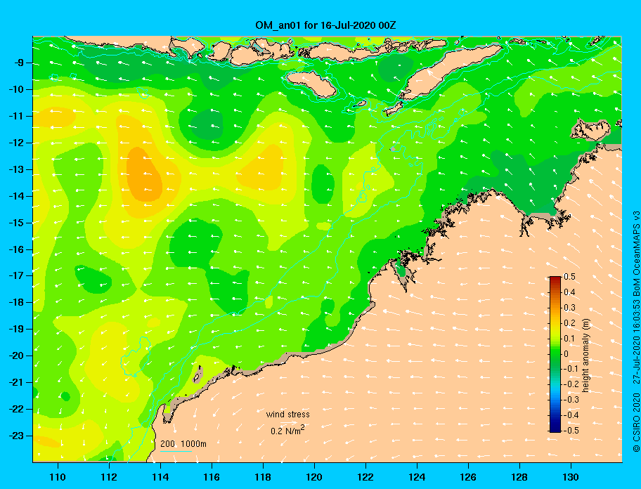Click latitude axis label -12
Image resolution: width=641 pixels, height=489 pixels.
click(x=17, y=143)
